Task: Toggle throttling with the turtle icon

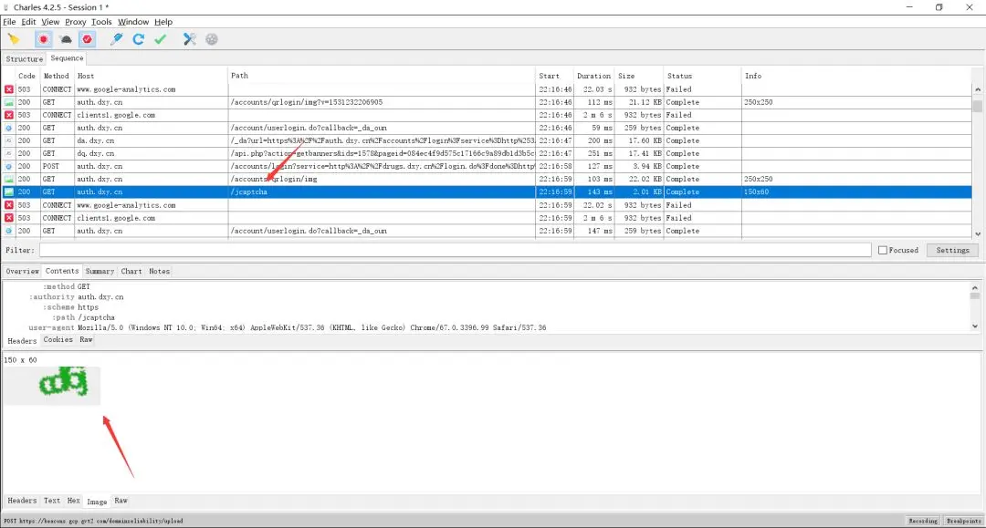Action: (x=66, y=39)
